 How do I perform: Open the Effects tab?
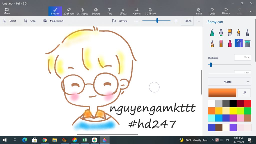123,11
